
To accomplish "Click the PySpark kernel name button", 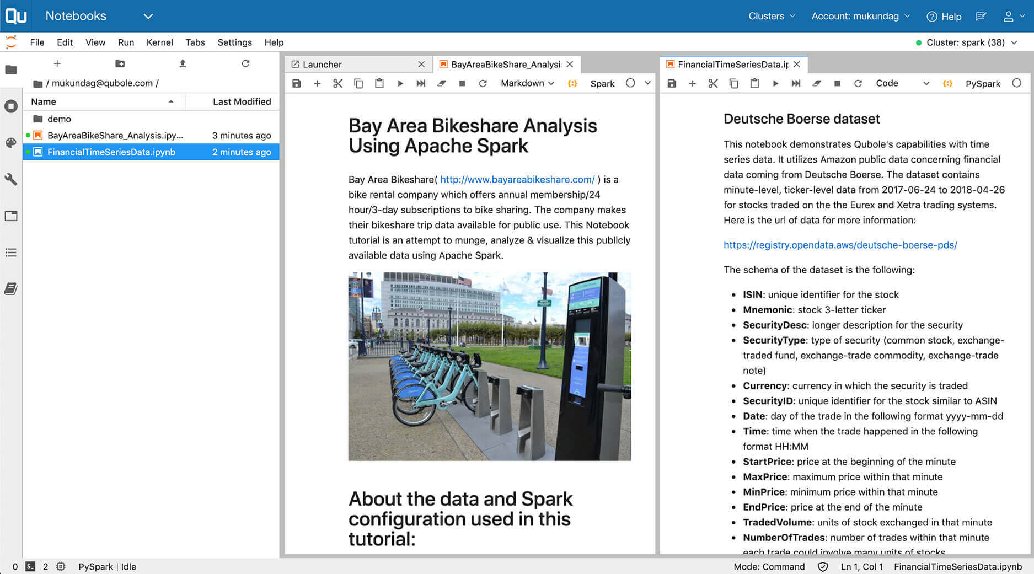I will [x=982, y=83].
